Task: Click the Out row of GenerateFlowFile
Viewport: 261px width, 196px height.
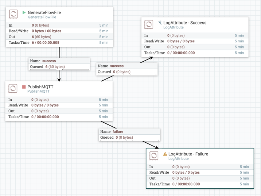Action: pos(59,37)
